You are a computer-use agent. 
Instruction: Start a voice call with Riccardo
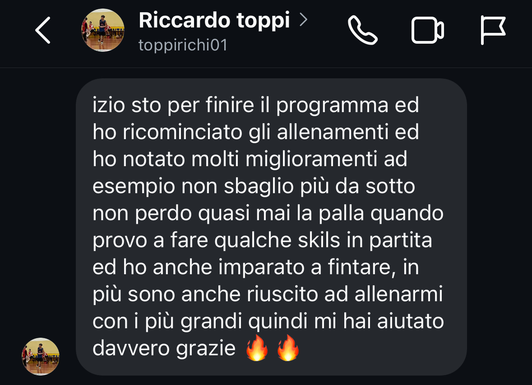[x=362, y=30]
